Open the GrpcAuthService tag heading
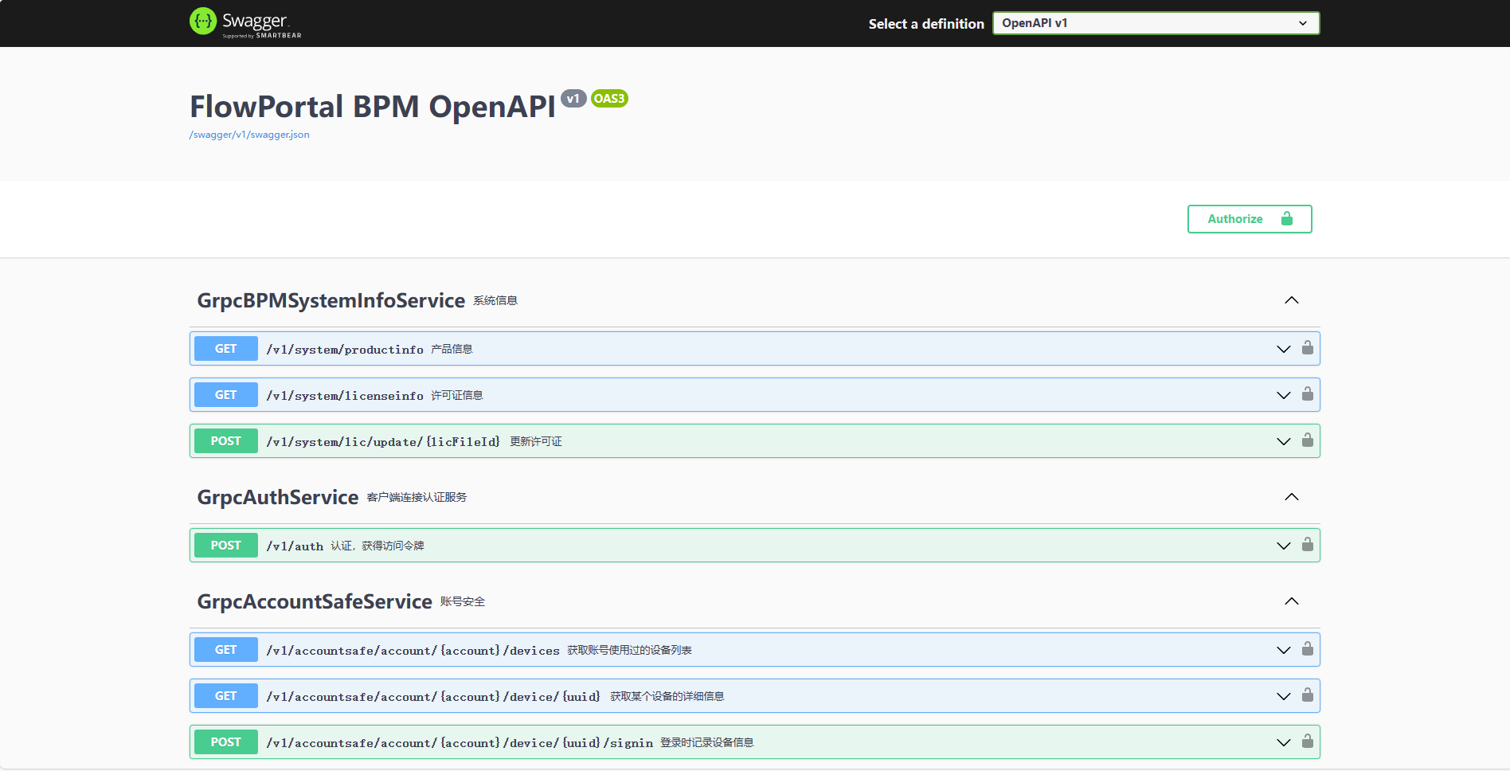 pyautogui.click(x=277, y=497)
